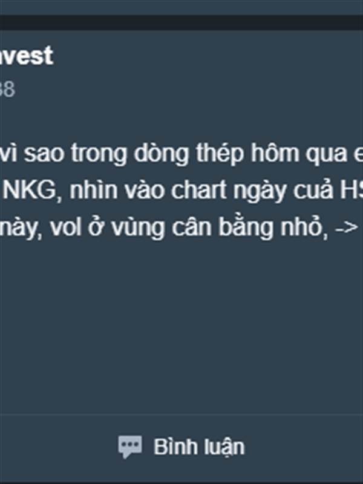The image size is (363, 484).
Task: Click the word "này" starting third line
Action: coord(21,229)
